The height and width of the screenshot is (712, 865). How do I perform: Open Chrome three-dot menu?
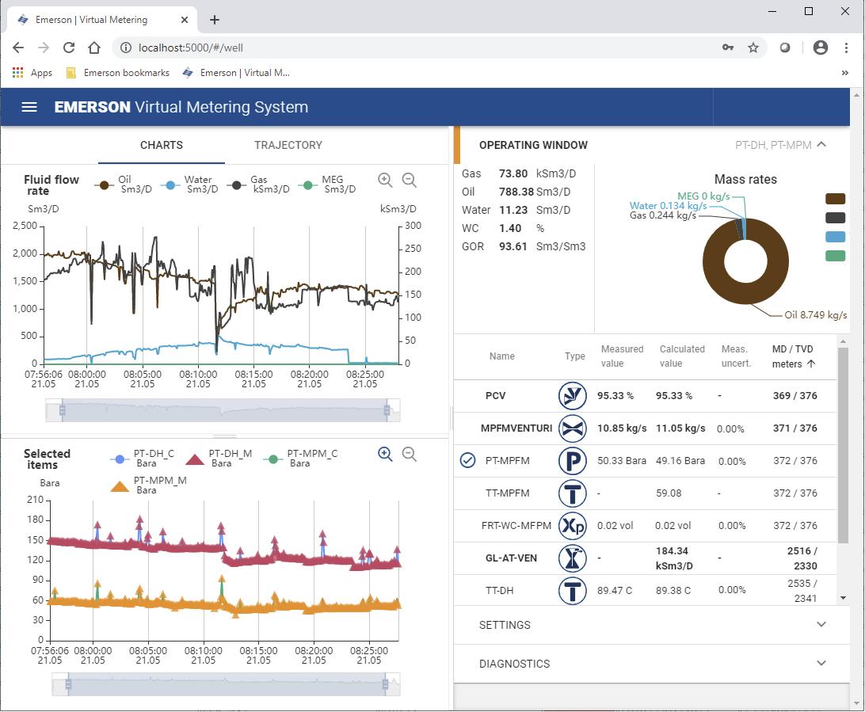[x=846, y=48]
